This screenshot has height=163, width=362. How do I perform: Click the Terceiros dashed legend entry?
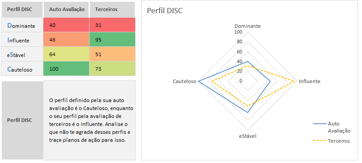coord(331,141)
